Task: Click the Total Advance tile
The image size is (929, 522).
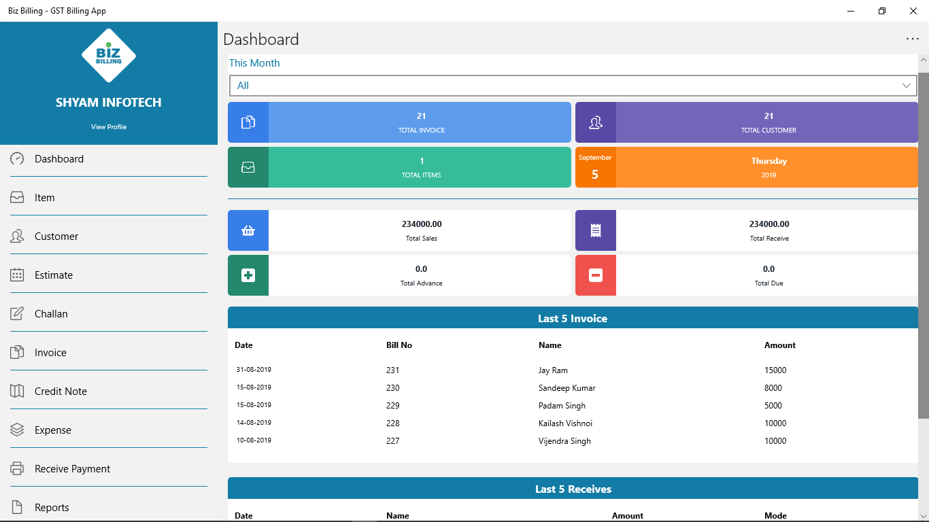Action: (399, 275)
